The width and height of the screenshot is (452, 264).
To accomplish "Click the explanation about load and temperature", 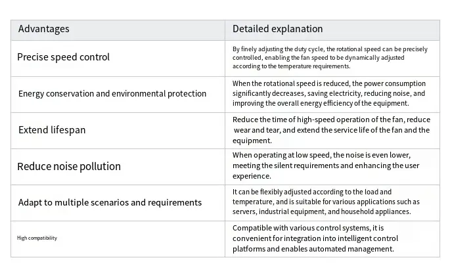I will (x=326, y=202).
